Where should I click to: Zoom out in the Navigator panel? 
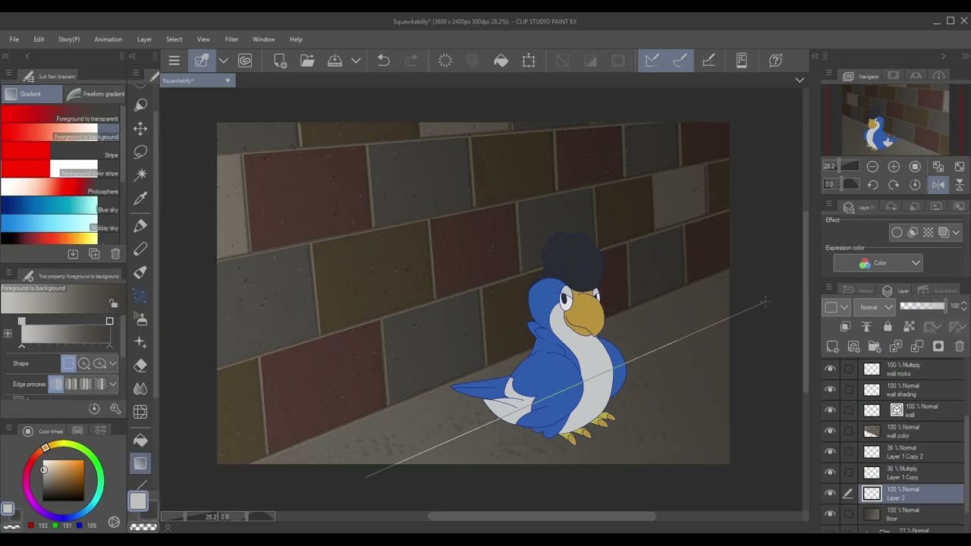click(x=872, y=167)
